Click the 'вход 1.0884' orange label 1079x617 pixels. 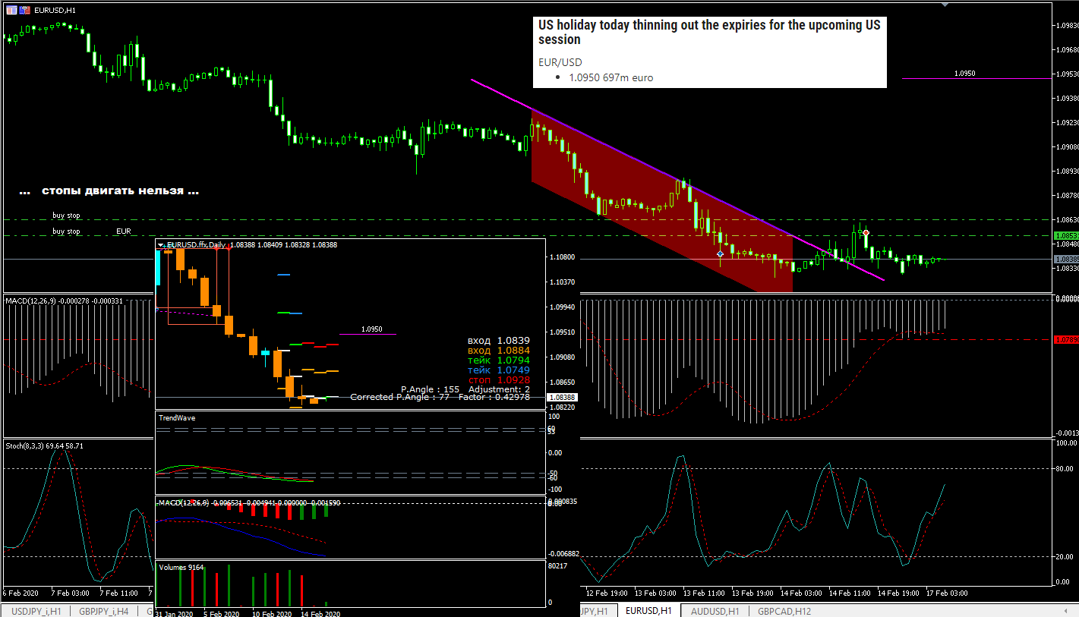tap(499, 351)
